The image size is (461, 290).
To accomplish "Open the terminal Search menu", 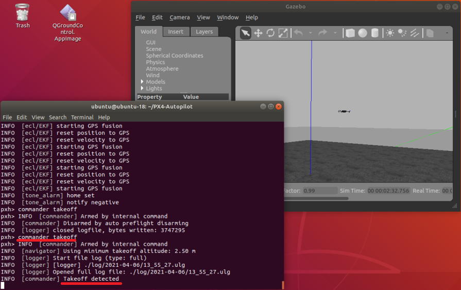I will click(58, 117).
